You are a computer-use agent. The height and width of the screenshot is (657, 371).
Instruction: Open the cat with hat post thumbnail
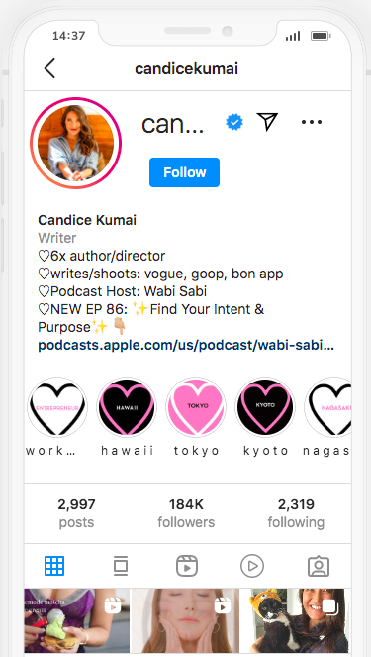coord(298,620)
